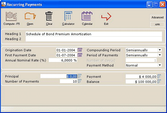167x113 pixels.
Task: Open calculator icon beside Principal field
Action: pyautogui.click(x=80, y=76)
